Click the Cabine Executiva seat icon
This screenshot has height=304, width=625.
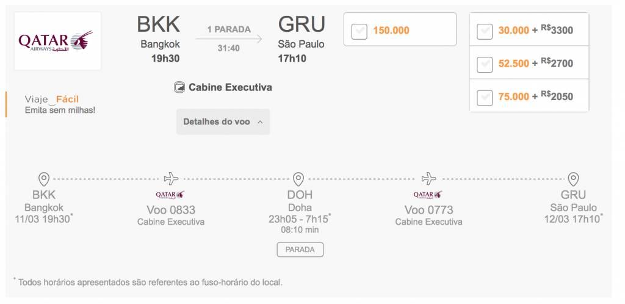coord(179,87)
